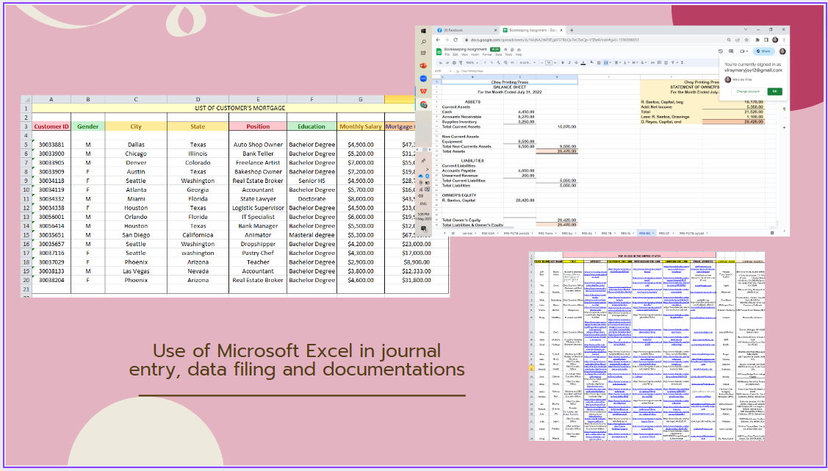Toggle Bold formatting in Sheets toolbar

pyautogui.click(x=562, y=62)
